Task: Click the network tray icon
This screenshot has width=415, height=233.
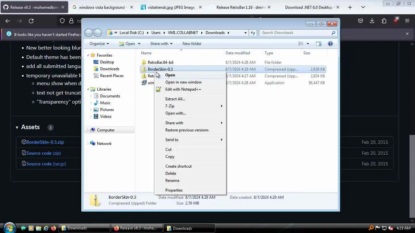Action: tap(384, 228)
